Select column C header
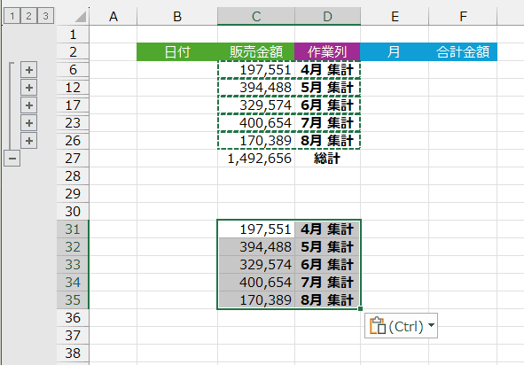The width and height of the screenshot is (524, 365). click(256, 16)
